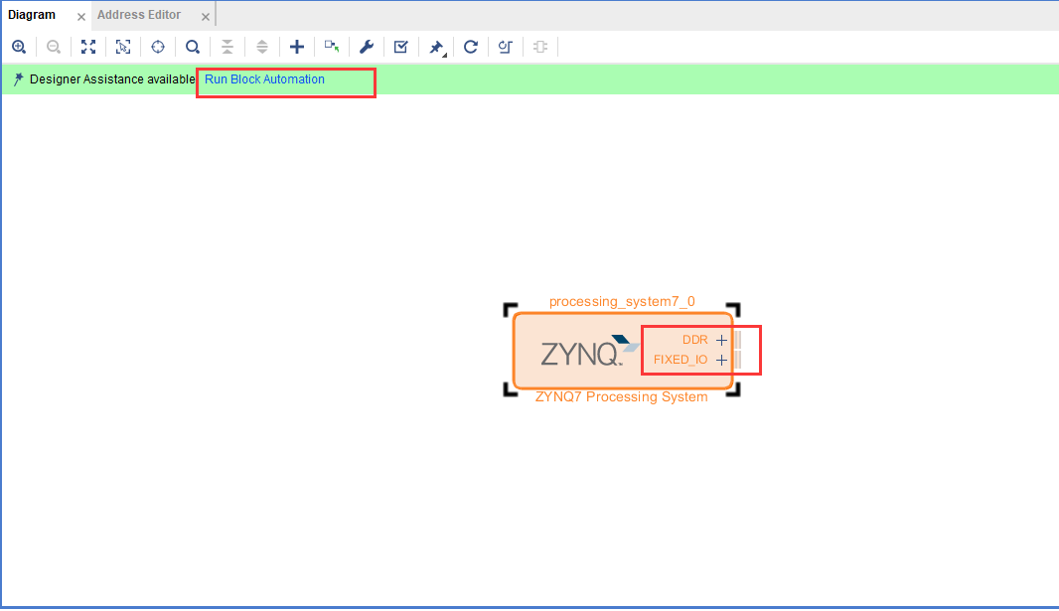Click the Optimize Routing icon
The height and width of the screenshot is (611, 1059).
pos(506,47)
